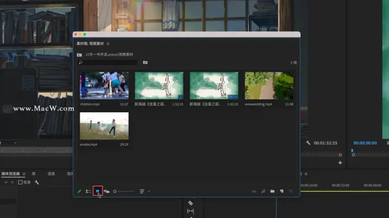Click the blue 00:00:00:00 program timecode
The image size is (389, 218).
365,143
